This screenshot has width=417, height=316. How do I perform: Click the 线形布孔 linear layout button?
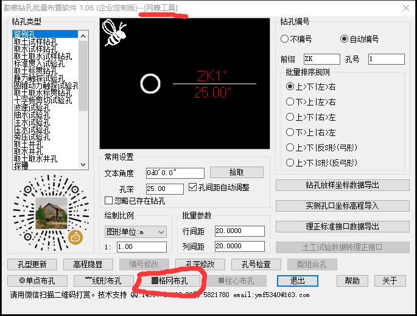98,281
